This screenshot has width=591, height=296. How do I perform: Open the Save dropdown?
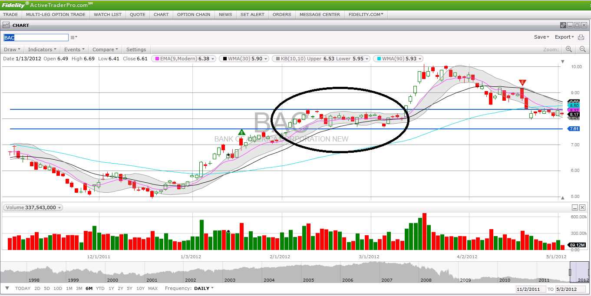(x=541, y=37)
